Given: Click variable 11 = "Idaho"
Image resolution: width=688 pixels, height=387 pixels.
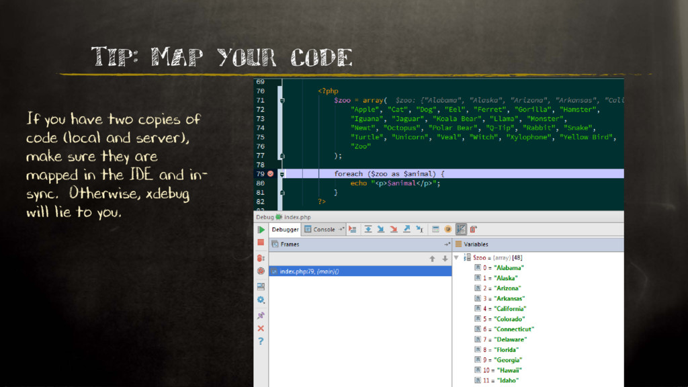Looking at the screenshot, I should (x=497, y=380).
